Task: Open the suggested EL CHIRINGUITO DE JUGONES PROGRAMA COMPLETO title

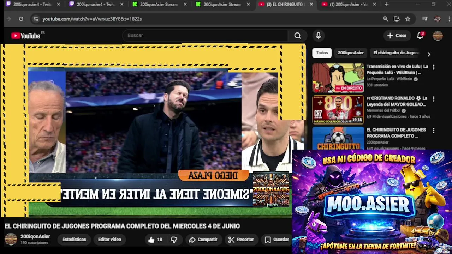Action: coord(396,133)
